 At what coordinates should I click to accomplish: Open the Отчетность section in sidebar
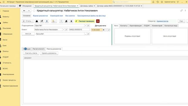[7, 63]
